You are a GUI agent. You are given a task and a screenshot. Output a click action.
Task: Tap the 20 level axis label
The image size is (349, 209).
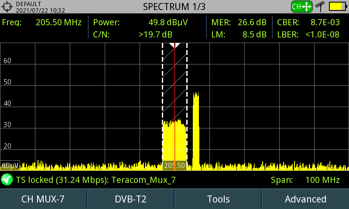[7, 146]
